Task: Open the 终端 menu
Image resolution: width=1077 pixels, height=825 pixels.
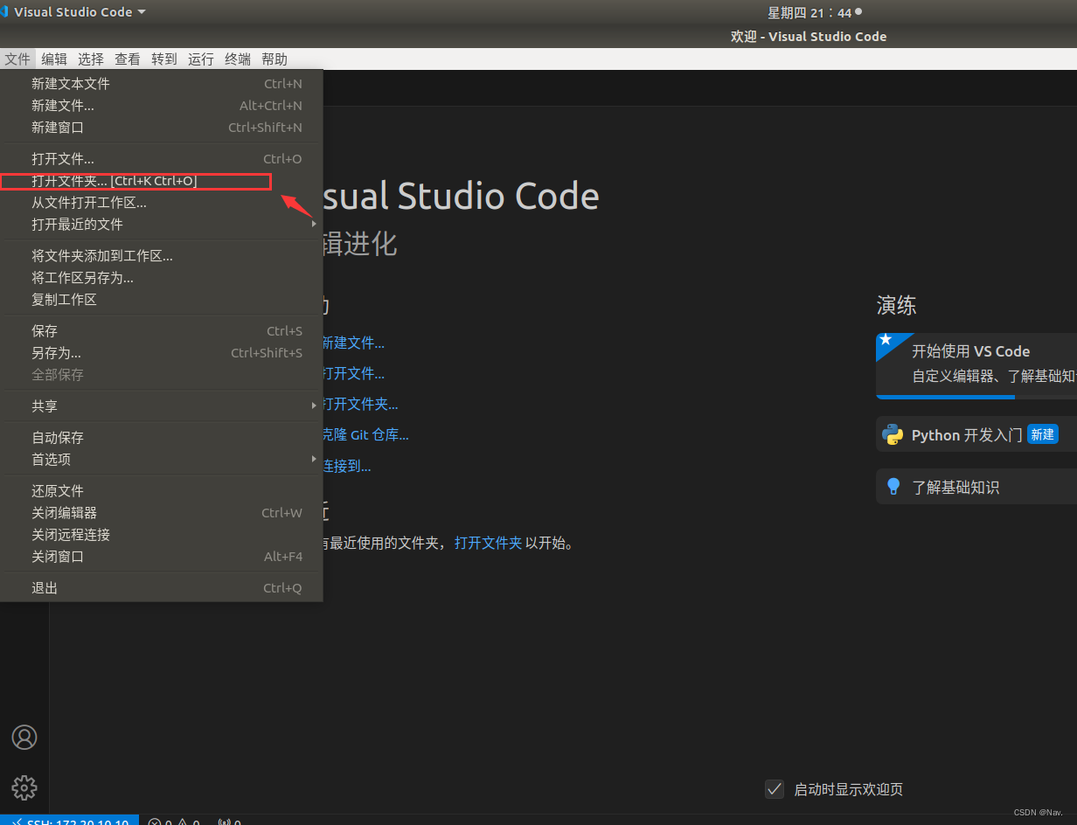Action: 238,59
